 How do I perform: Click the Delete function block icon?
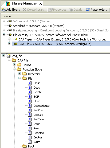tap(30, 92)
